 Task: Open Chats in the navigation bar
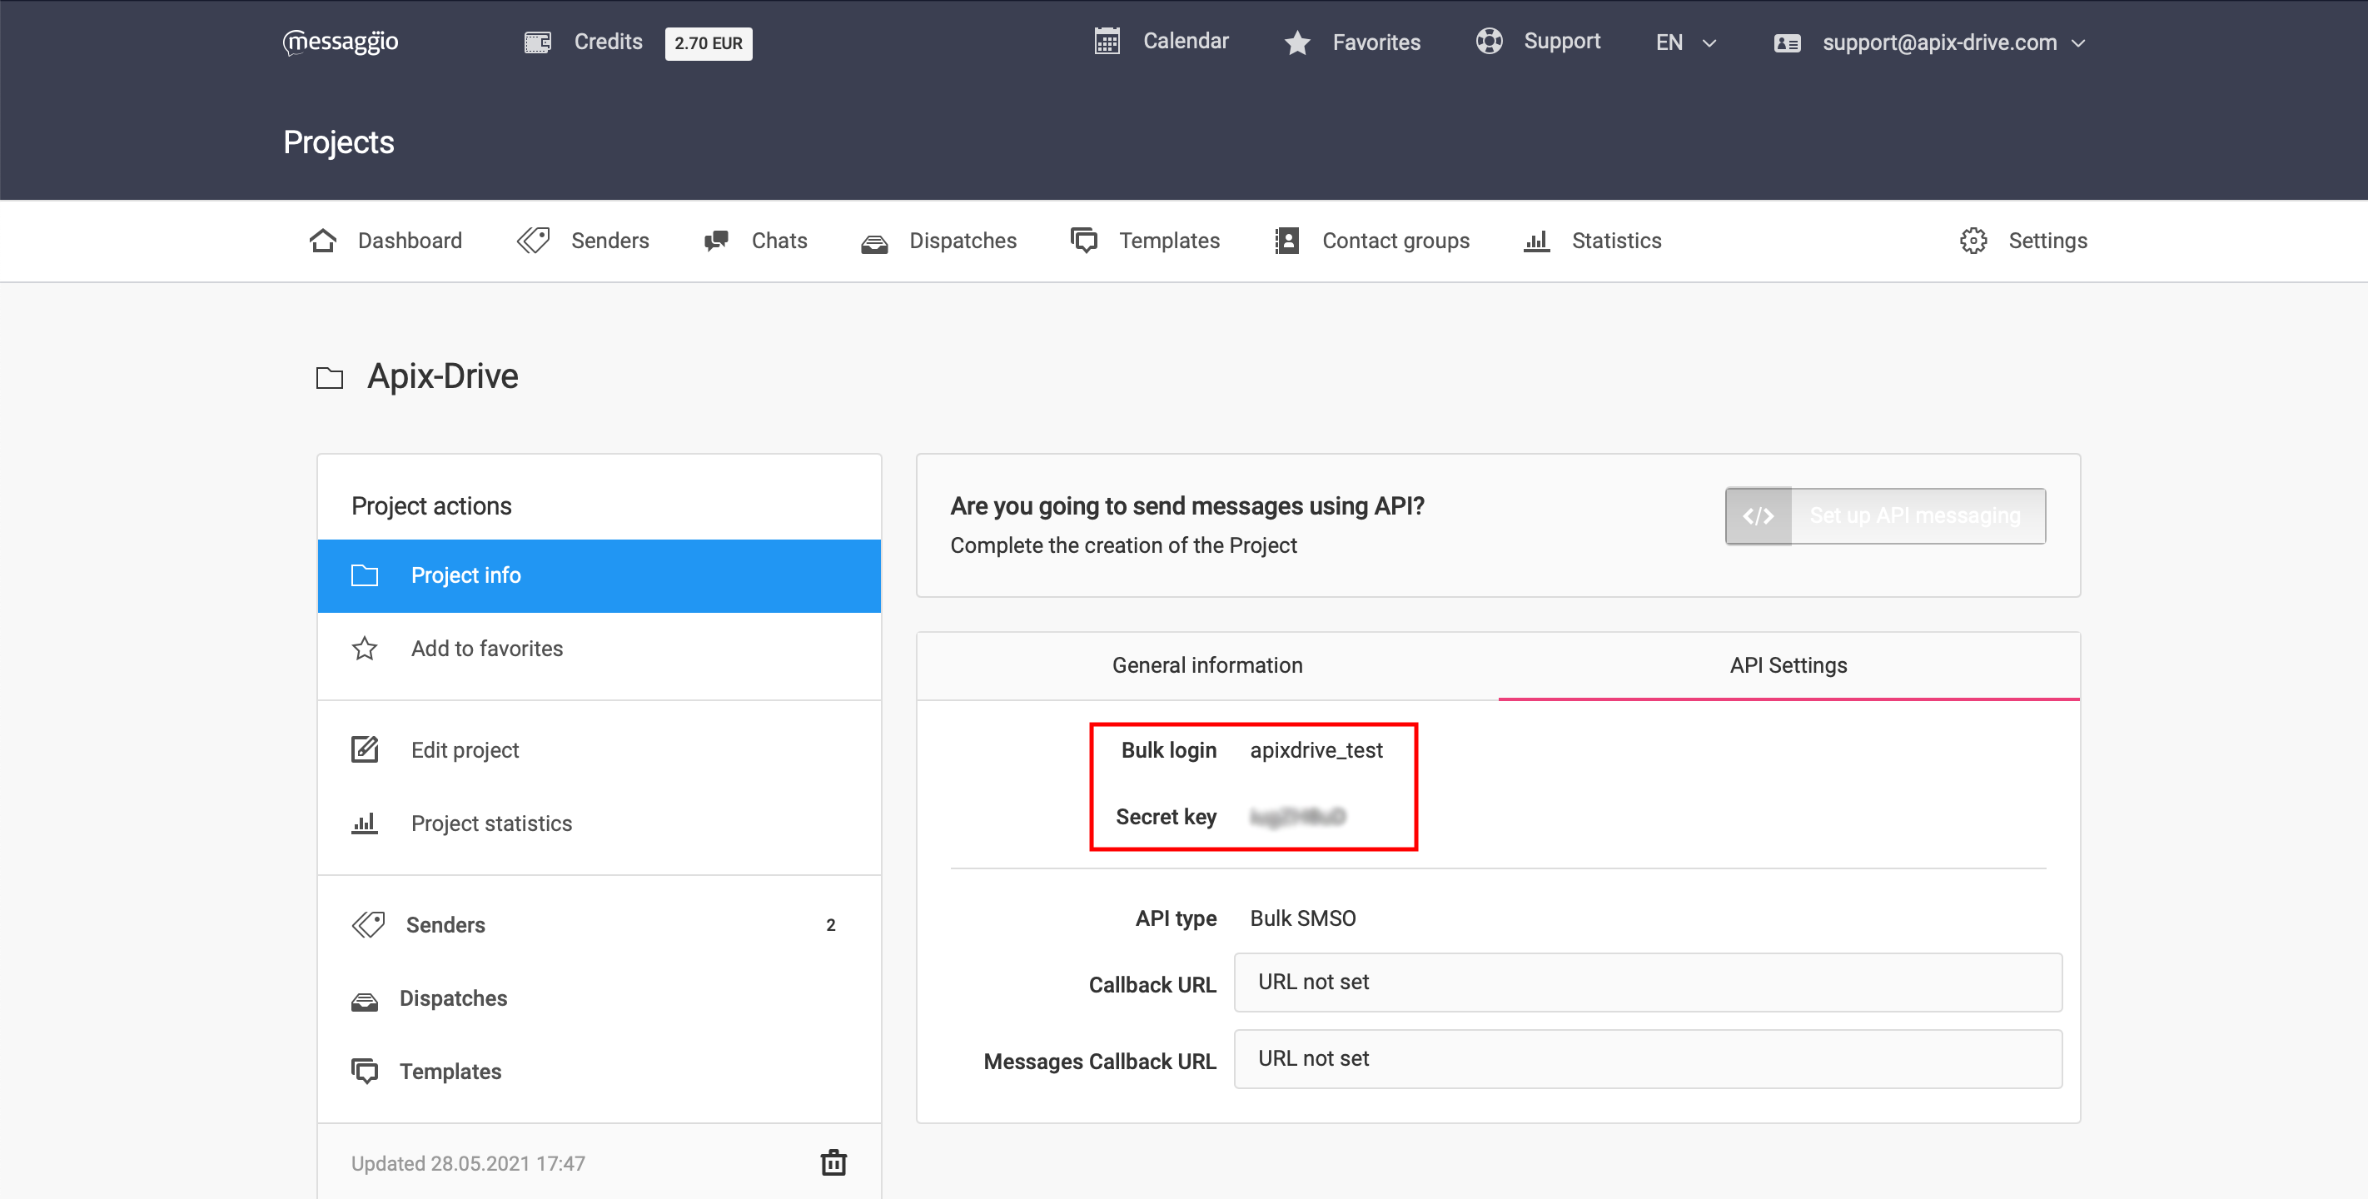[x=779, y=241]
